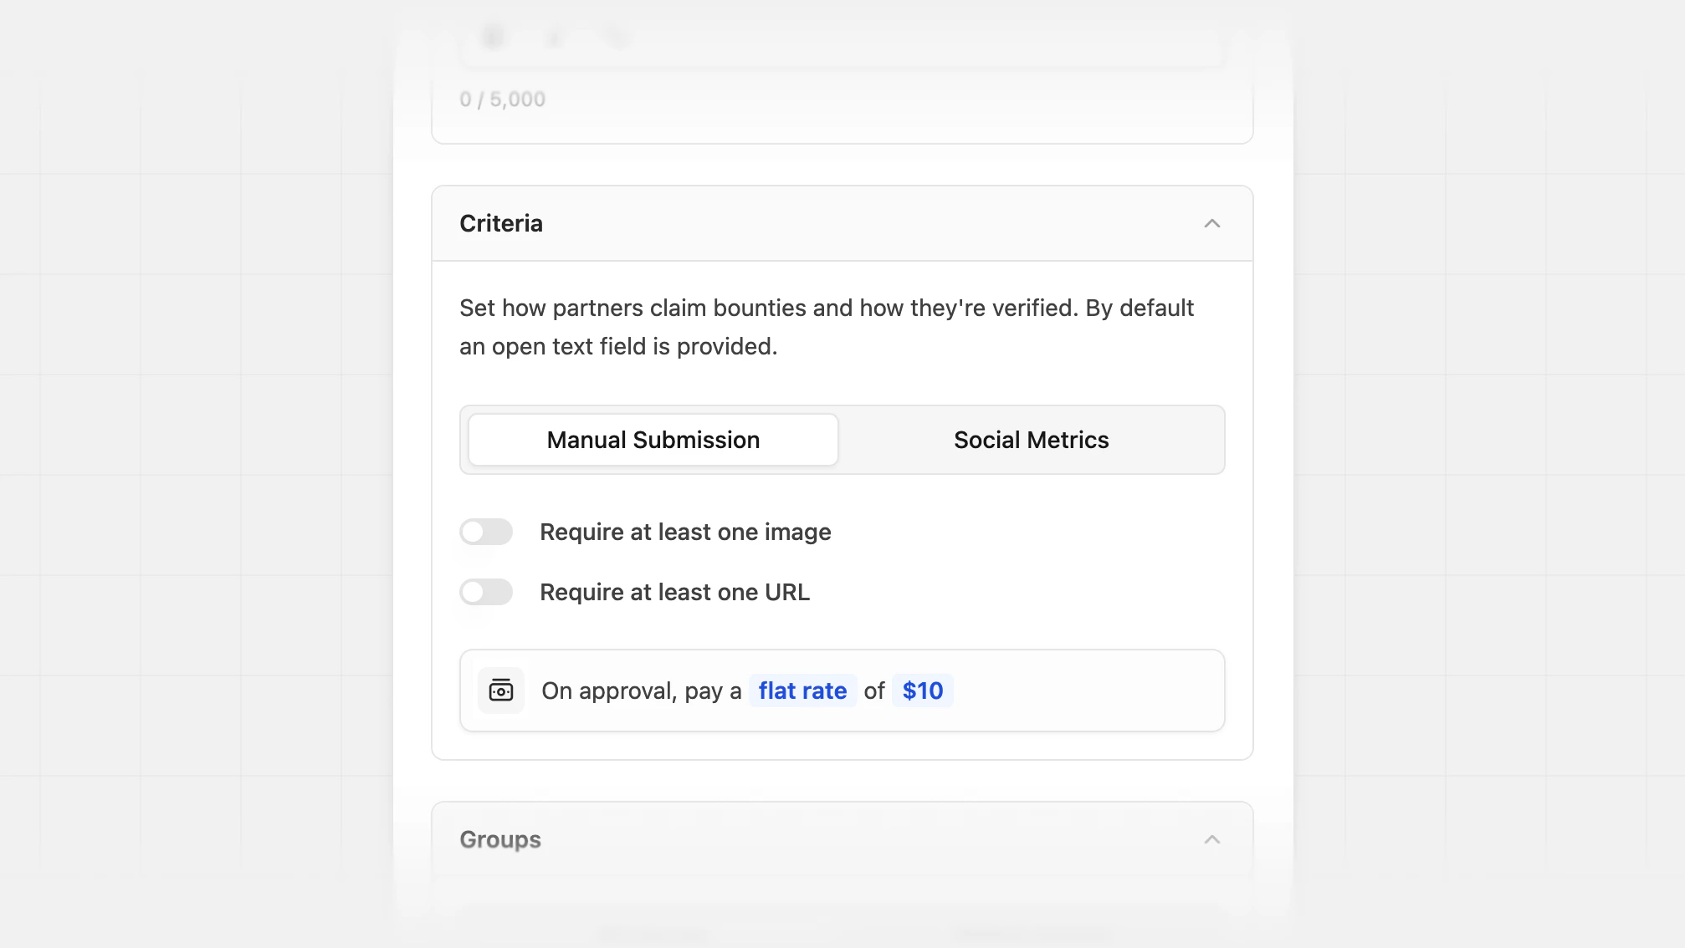Edit the $10 payout amount
Image resolution: width=1685 pixels, height=948 pixels.
point(922,691)
